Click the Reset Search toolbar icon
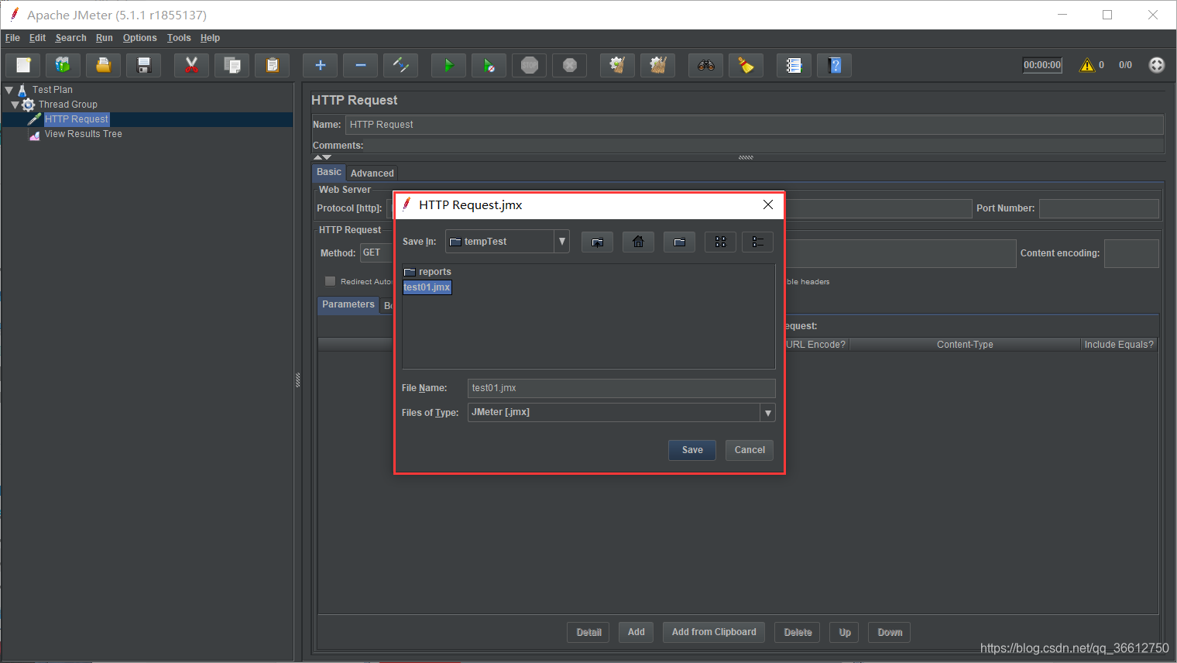 tap(746, 66)
